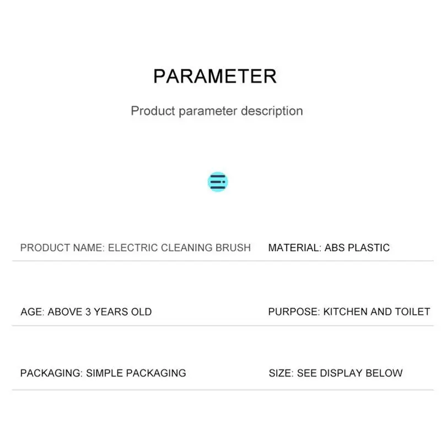This screenshot has width=441, height=441.
Task: Click the SIZE label
Action: coord(281,373)
